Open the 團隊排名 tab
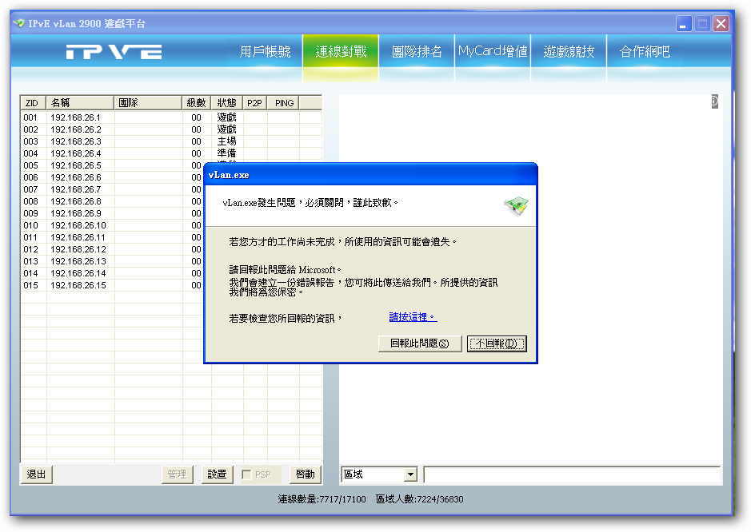Image resolution: width=751 pixels, height=532 pixels. [416, 51]
